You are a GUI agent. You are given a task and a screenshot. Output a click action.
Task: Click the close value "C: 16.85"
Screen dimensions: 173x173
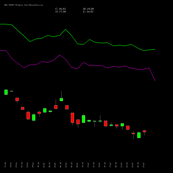pos(61,9)
